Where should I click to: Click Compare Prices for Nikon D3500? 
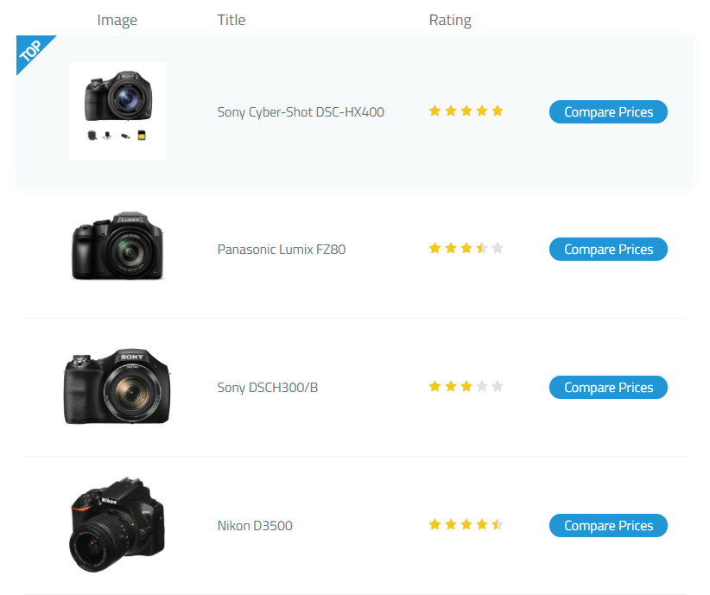pyautogui.click(x=608, y=525)
